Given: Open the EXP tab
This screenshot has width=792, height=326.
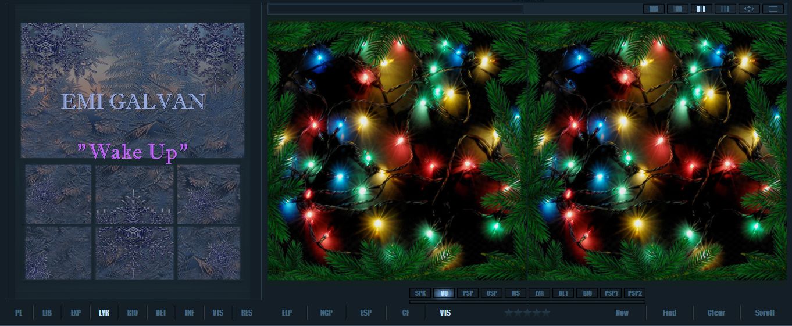Looking at the screenshot, I should 76,313.
